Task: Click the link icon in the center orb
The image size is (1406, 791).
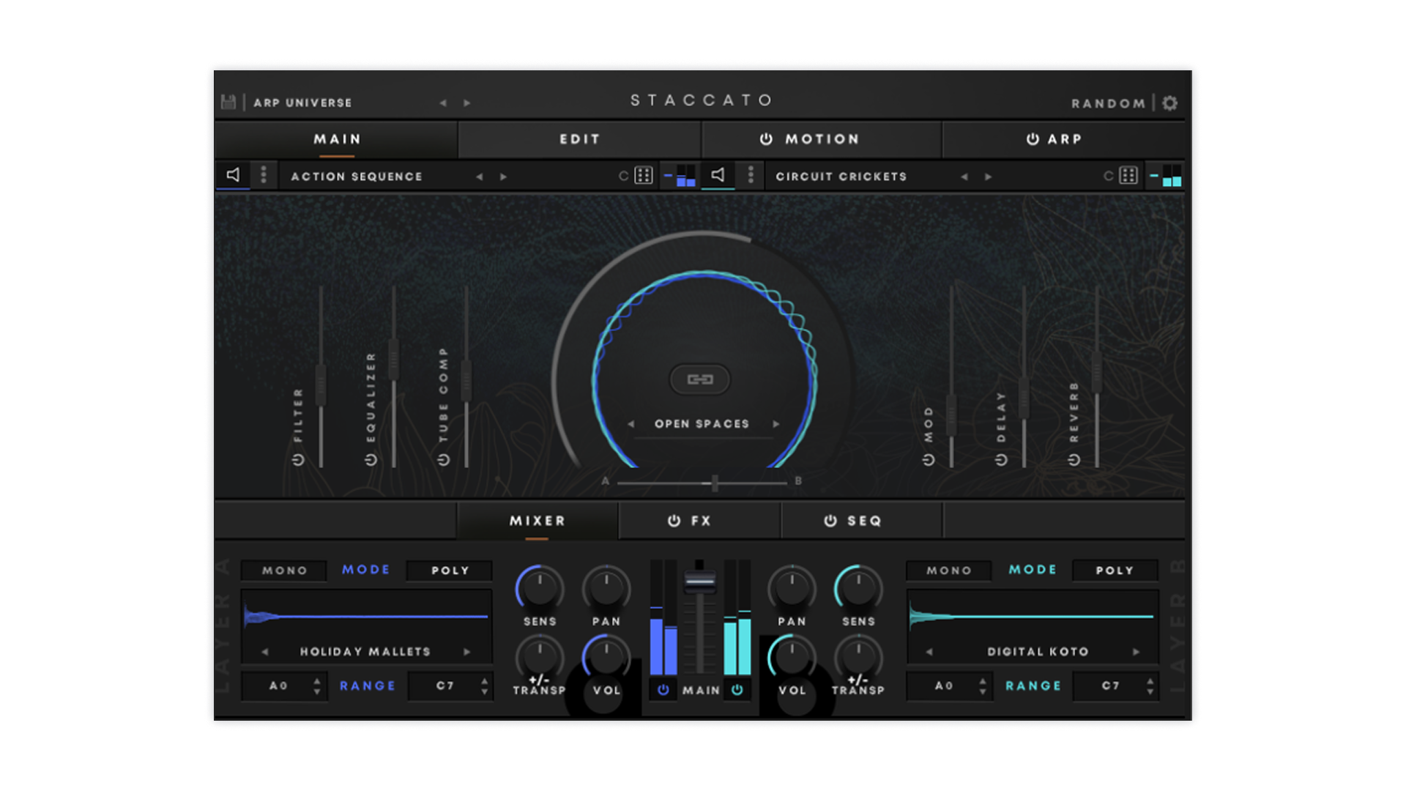Action: (700, 379)
